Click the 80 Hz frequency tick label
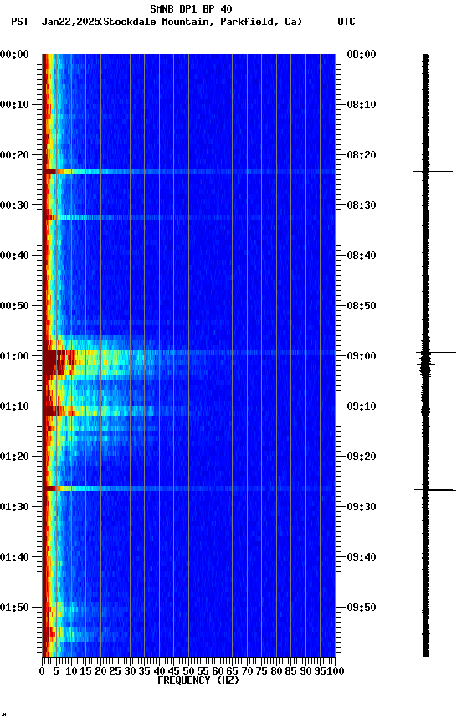462x724 pixels. click(276, 672)
